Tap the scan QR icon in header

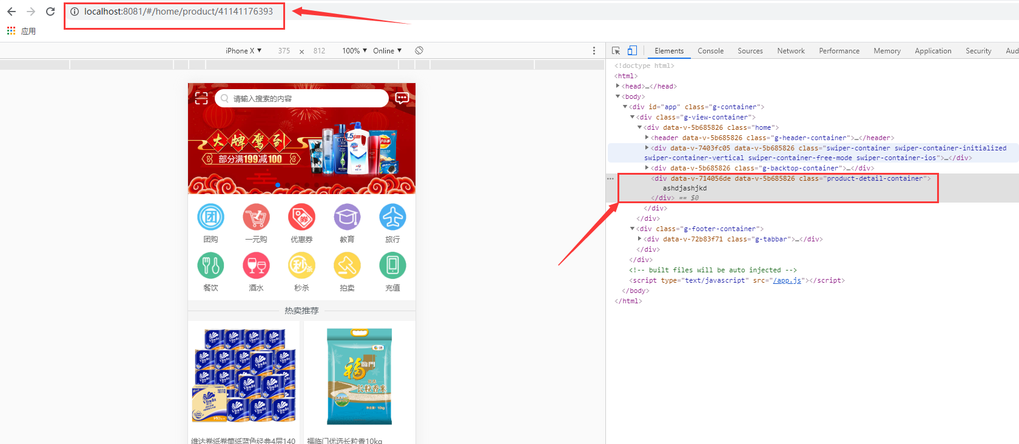[x=201, y=98]
